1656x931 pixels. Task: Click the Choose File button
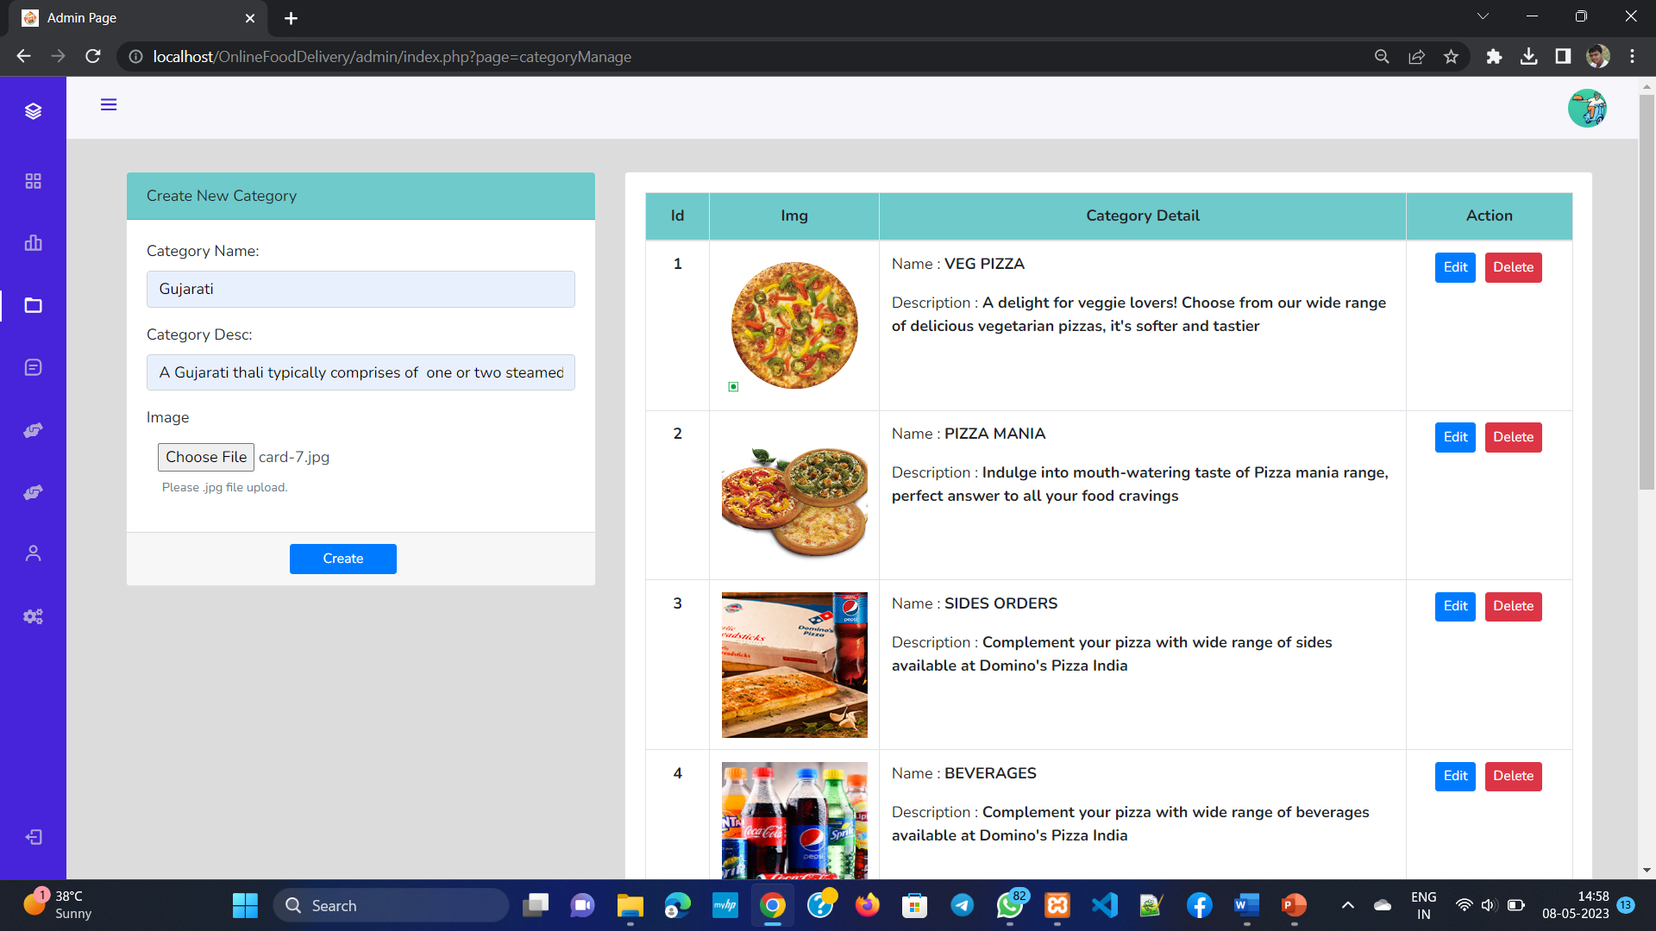[206, 457]
